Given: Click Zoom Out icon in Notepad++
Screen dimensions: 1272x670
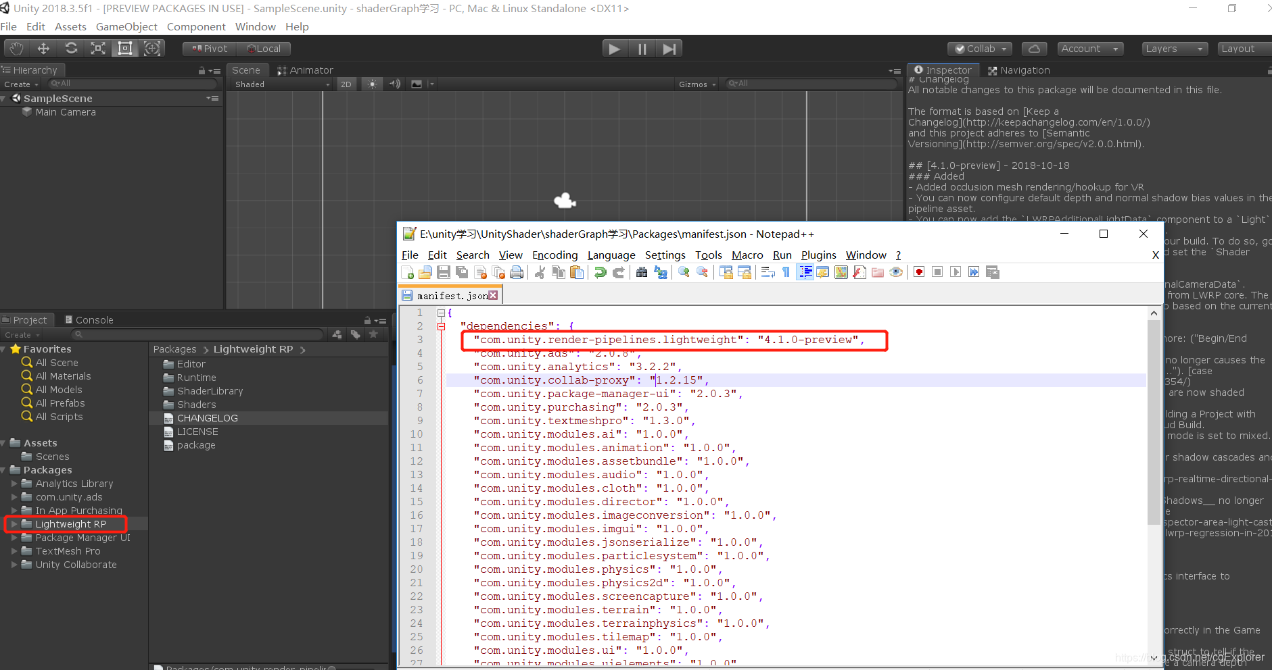Looking at the screenshot, I should coord(703,272).
